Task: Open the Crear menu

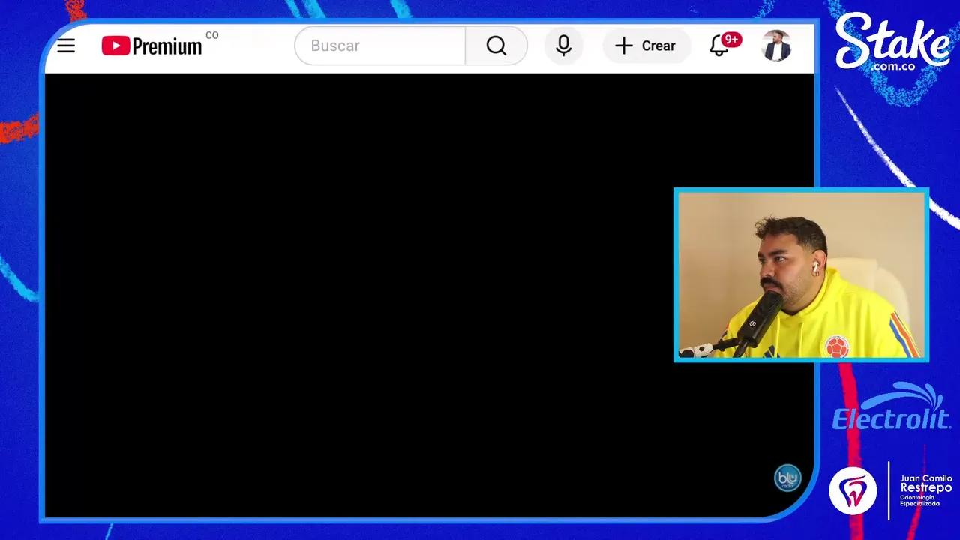Action: point(646,46)
